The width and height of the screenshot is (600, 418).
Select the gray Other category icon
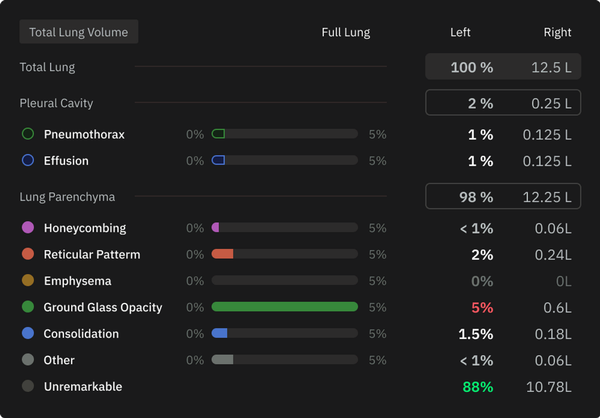(29, 360)
